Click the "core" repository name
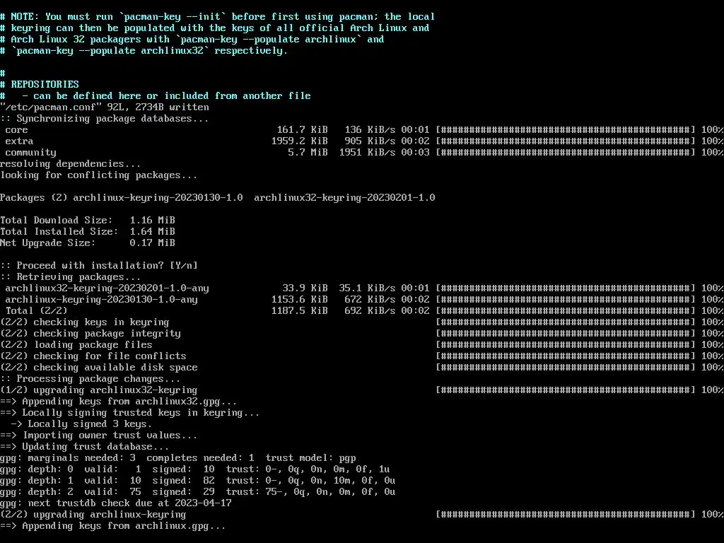The height and width of the screenshot is (543, 724). (17, 130)
